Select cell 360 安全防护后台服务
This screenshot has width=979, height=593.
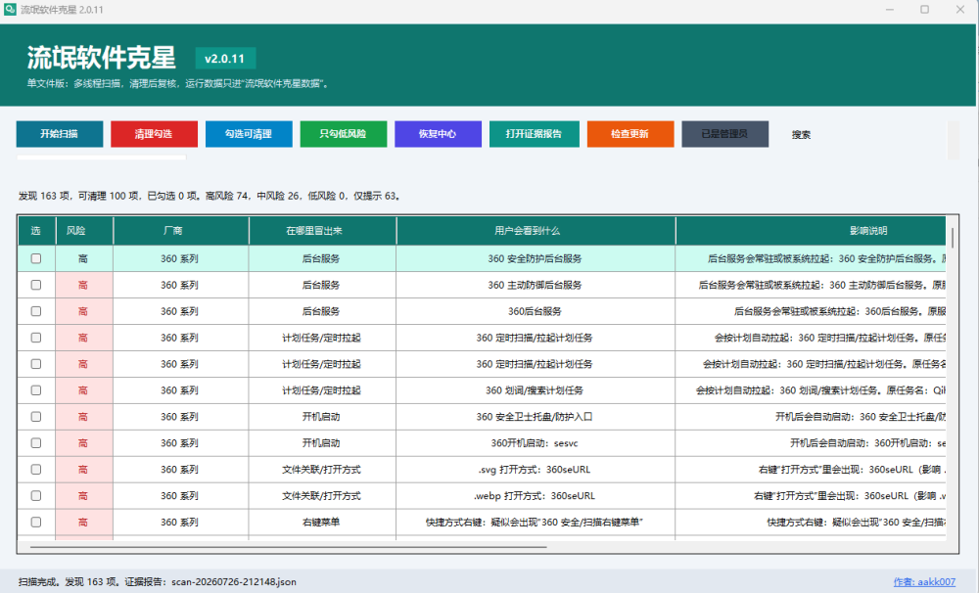coord(536,258)
